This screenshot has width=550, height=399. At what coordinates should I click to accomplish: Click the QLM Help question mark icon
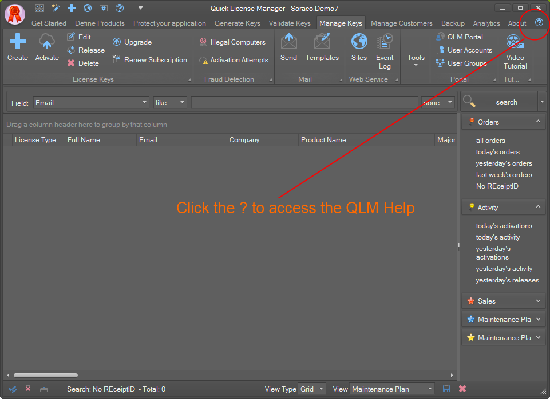[539, 23]
